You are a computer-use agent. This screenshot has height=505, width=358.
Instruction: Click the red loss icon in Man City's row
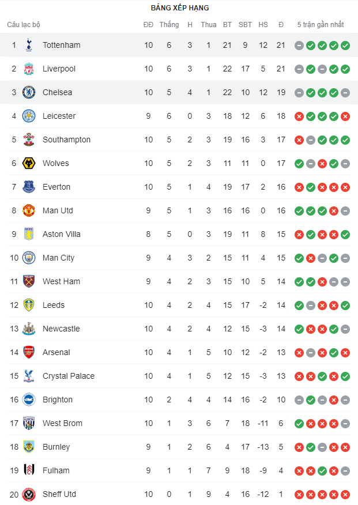[x=311, y=258]
